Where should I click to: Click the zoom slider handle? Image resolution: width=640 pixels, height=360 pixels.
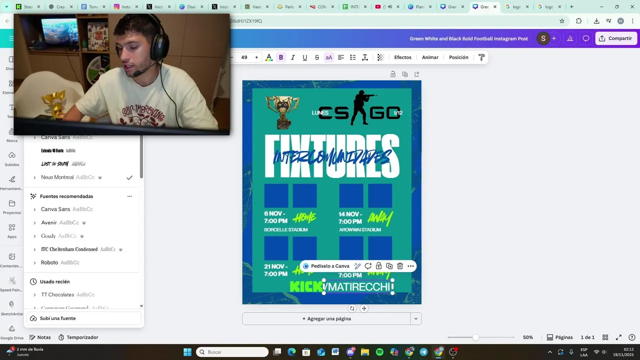pyautogui.click(x=475, y=337)
